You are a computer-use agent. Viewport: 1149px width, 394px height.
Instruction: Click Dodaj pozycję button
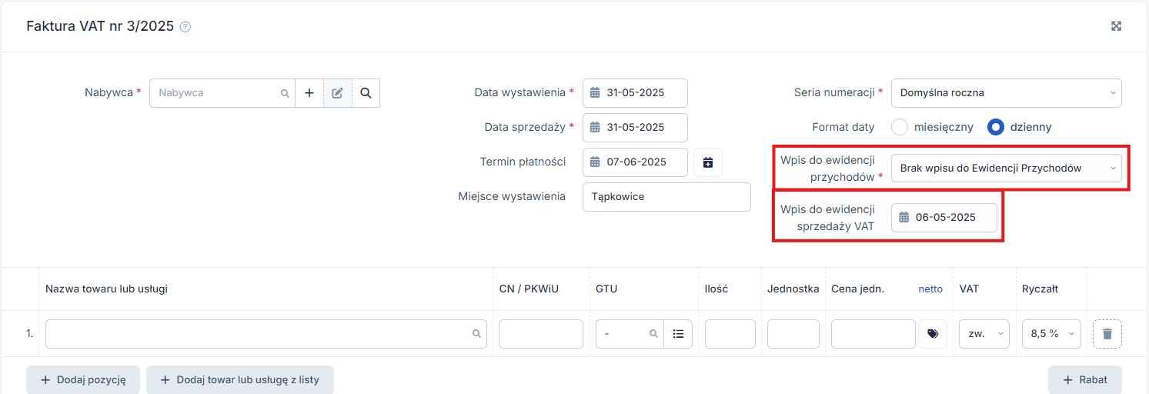coord(82,380)
